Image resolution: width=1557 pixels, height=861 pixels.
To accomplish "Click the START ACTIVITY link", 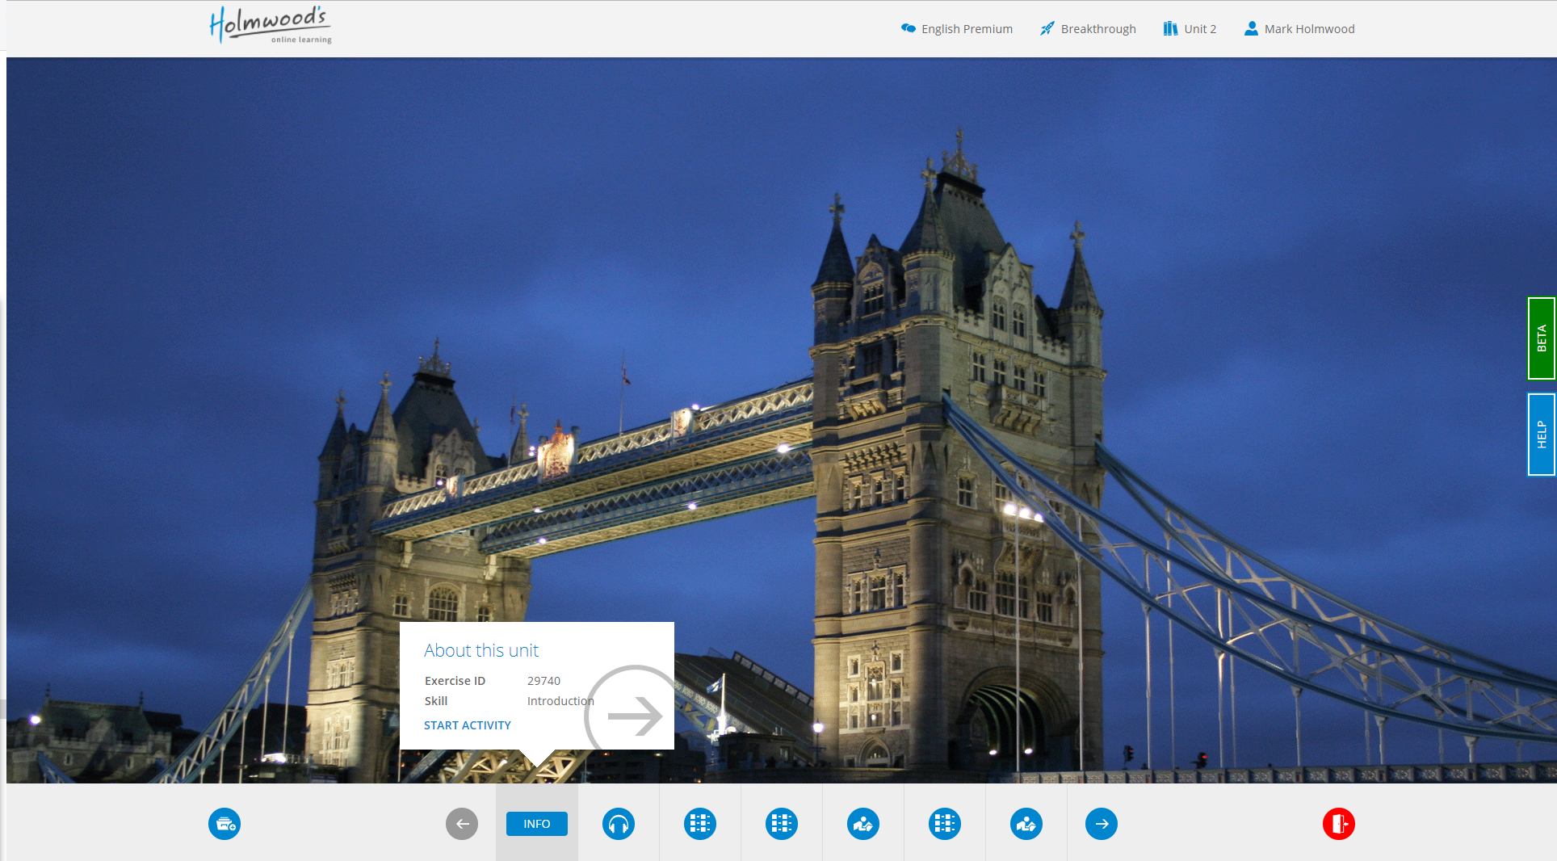I will (468, 725).
